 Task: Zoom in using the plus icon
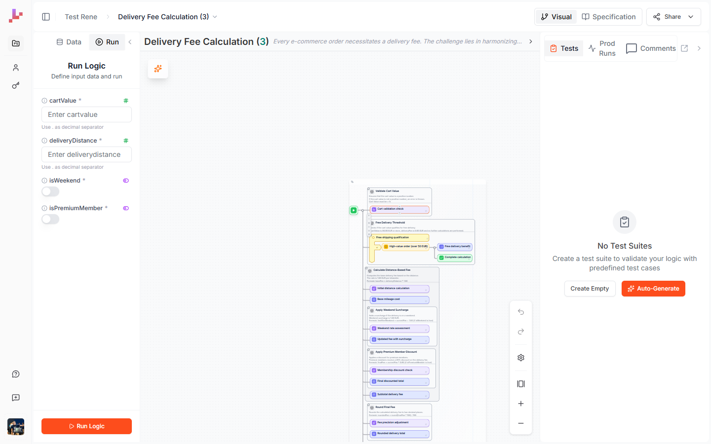tap(521, 403)
